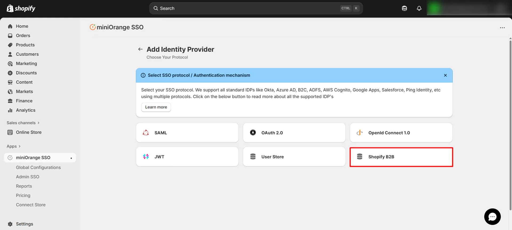Choose the SAML protocol card
This screenshot has width=512, height=230.
[x=187, y=132]
